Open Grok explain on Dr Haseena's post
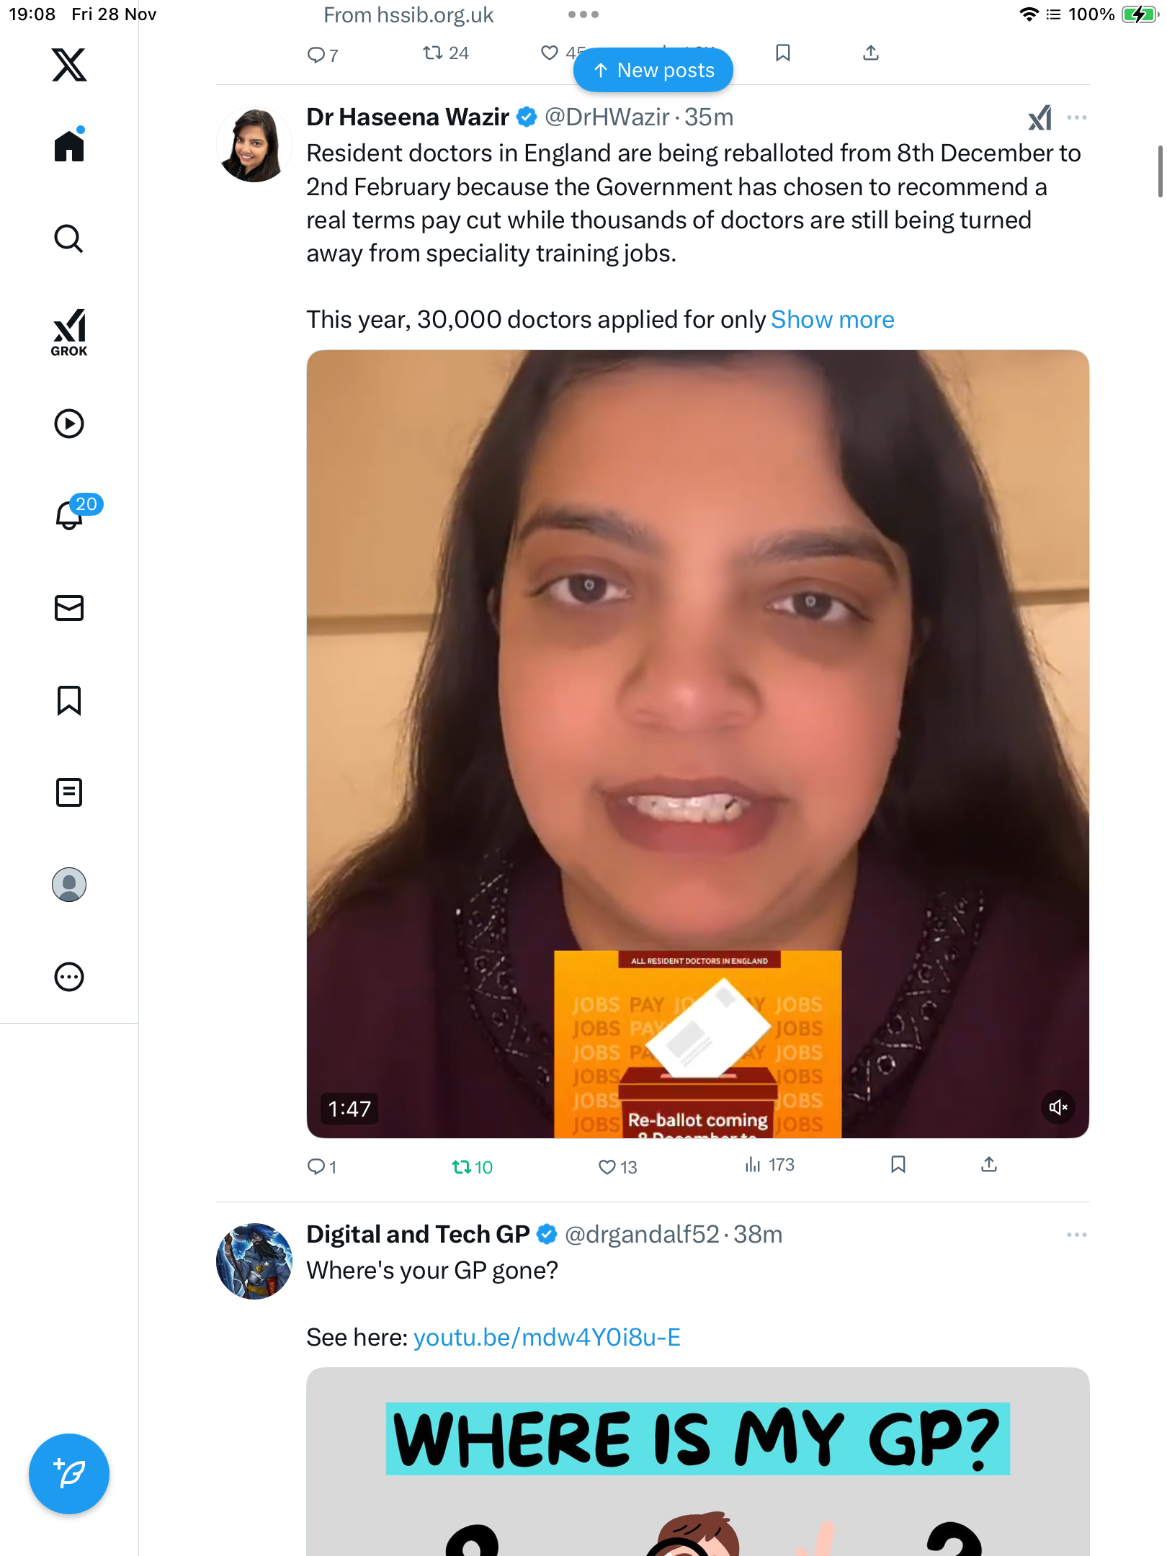 coord(1039,117)
